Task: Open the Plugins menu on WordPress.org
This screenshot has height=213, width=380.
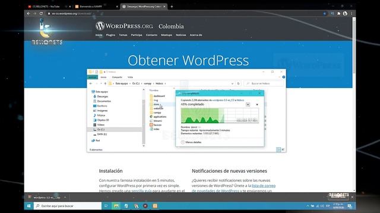Action: tap(110, 35)
